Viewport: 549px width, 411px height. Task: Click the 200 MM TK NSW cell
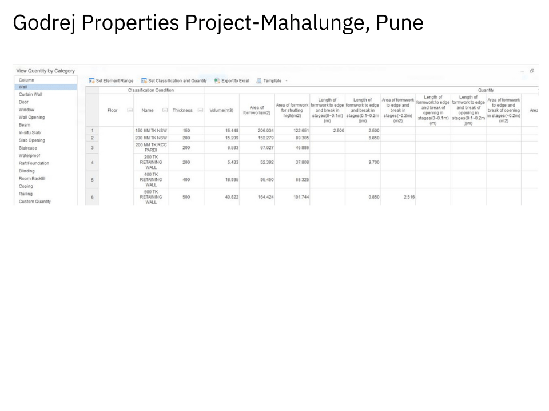151,138
